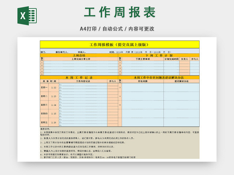Select the 本周工作记录 section header
This screenshot has height=175, width=234.
[79, 78]
